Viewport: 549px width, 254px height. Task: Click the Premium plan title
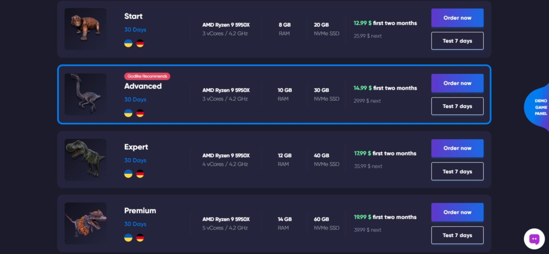click(x=140, y=211)
